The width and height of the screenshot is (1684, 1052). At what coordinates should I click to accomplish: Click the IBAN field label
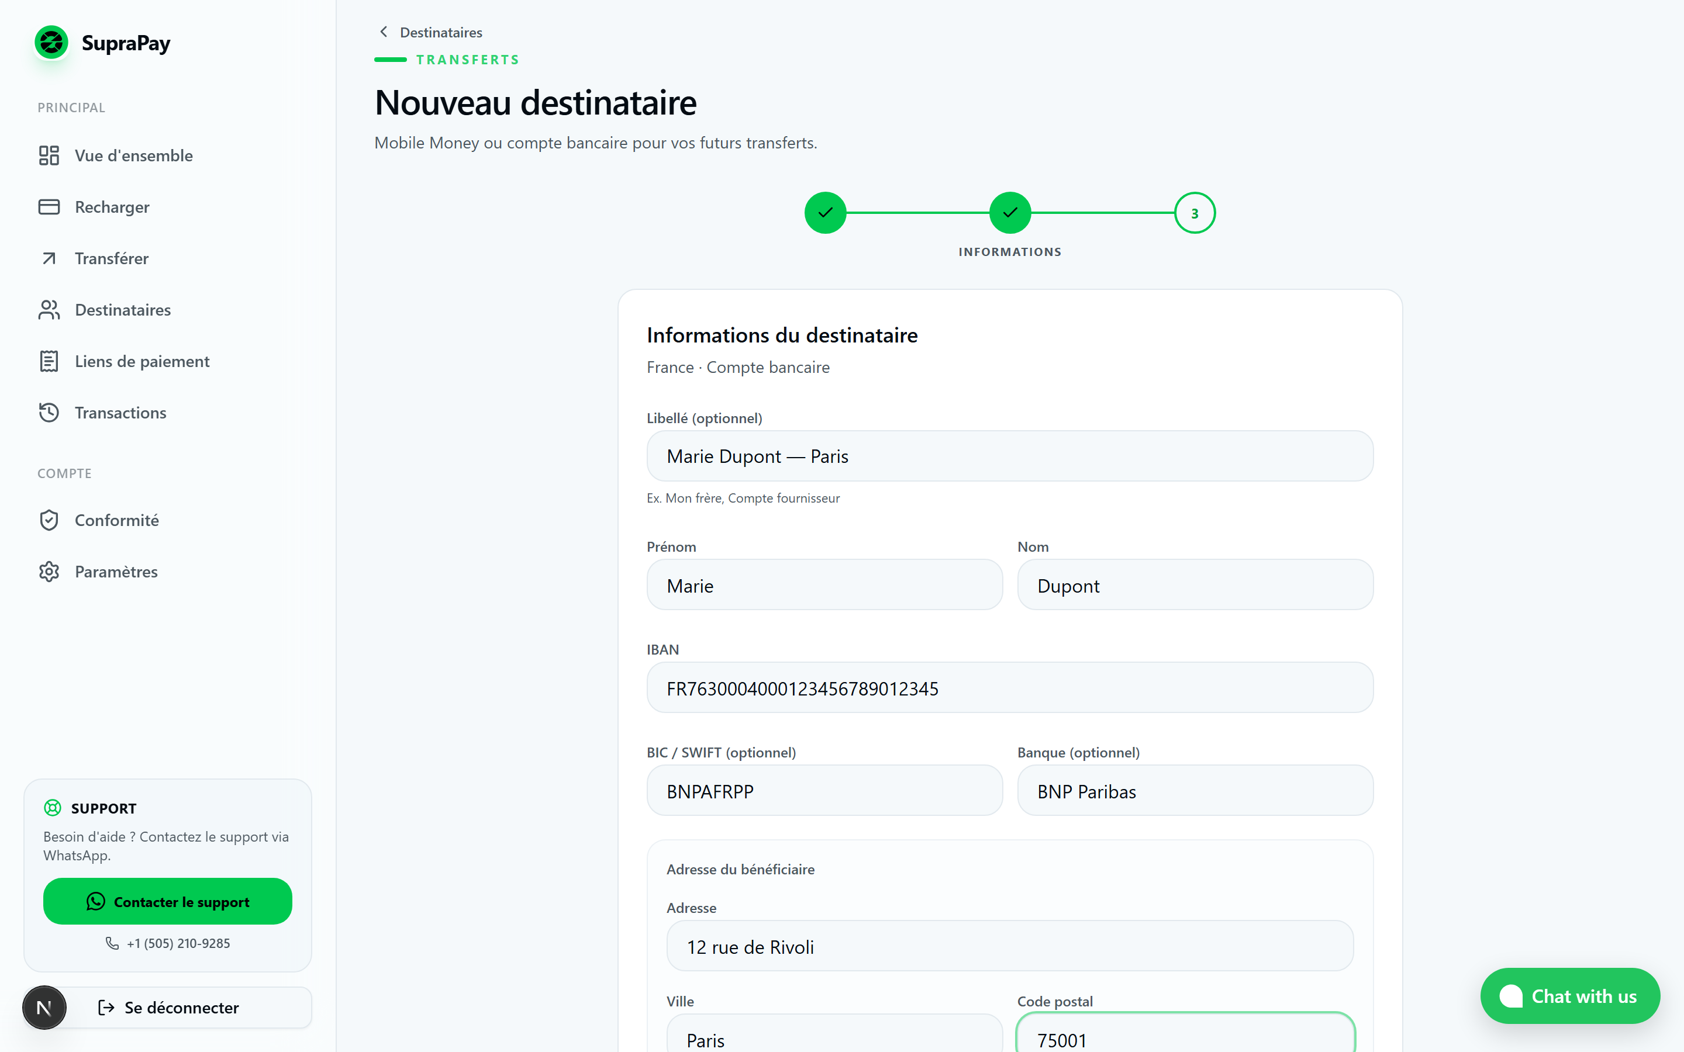(662, 649)
